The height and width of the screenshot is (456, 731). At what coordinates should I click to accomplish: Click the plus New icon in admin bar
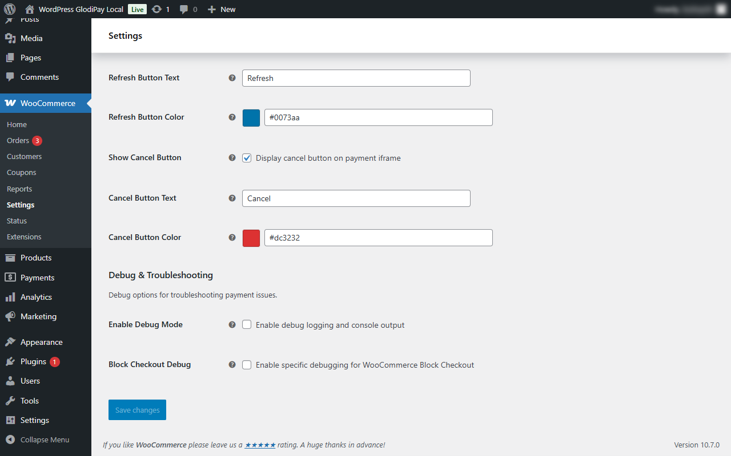pos(212,9)
